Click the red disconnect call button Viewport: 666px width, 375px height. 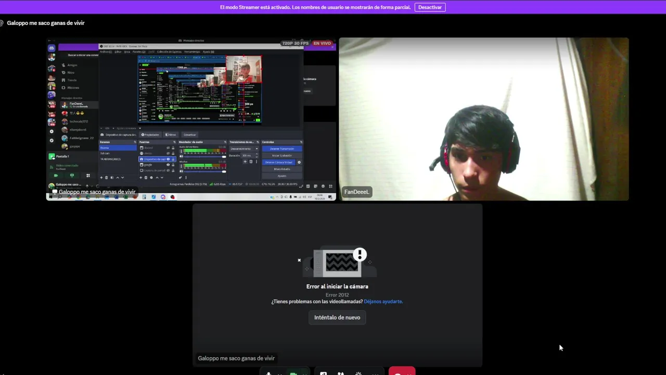click(402, 372)
